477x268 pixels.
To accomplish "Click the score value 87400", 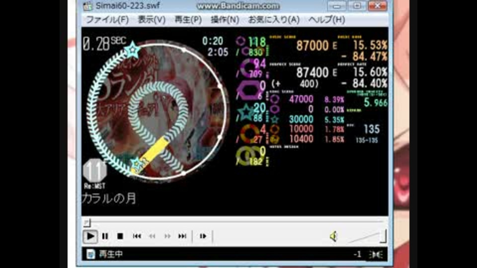I will click(313, 72).
